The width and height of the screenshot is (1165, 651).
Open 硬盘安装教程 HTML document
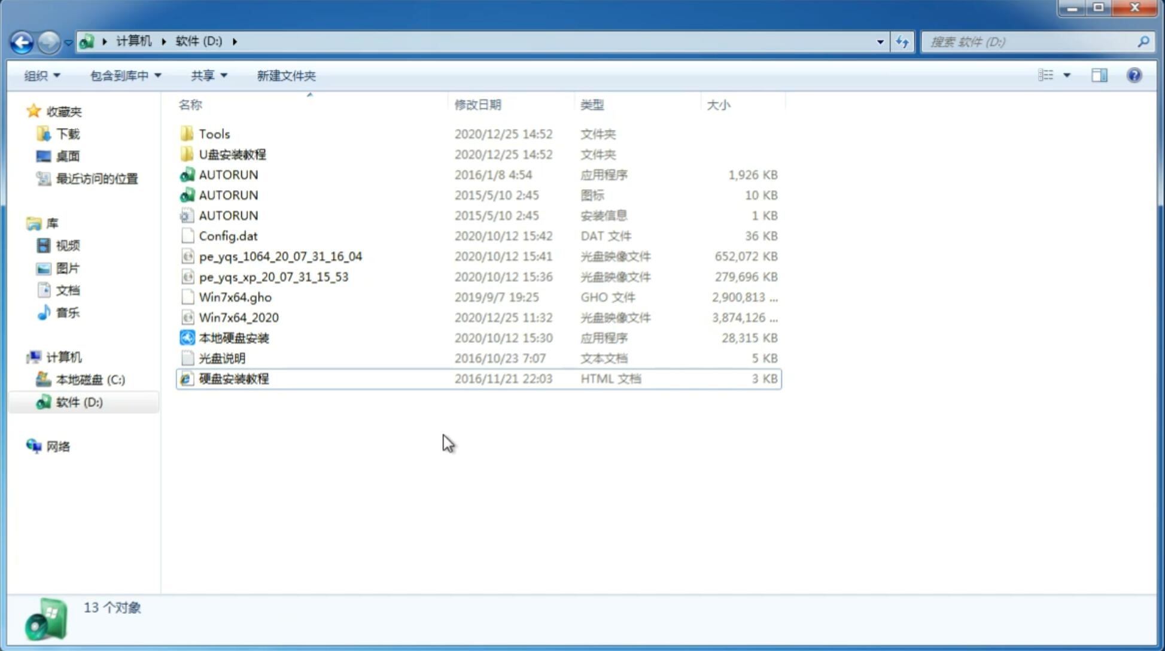[233, 378]
